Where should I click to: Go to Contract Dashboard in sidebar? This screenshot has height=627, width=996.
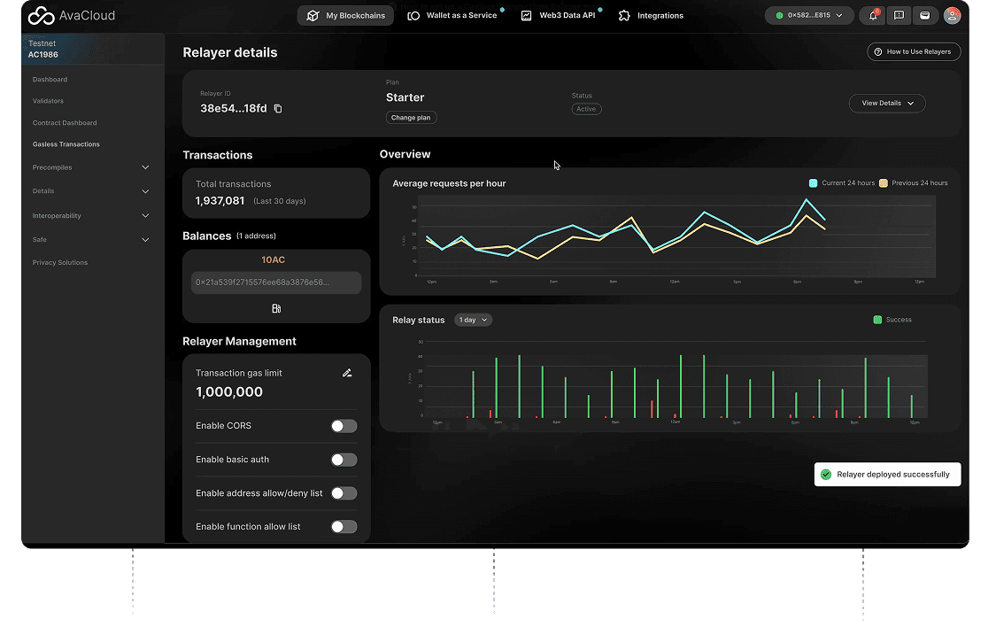(x=65, y=122)
